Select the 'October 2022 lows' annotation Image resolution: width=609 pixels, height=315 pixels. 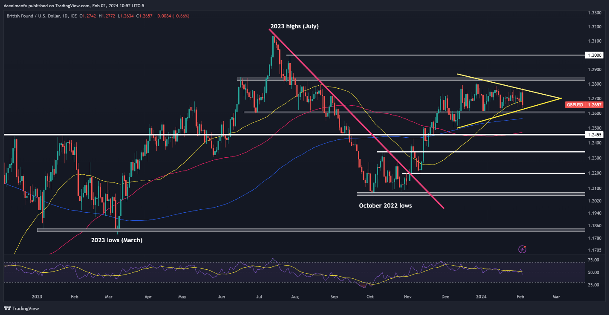[x=385, y=205]
